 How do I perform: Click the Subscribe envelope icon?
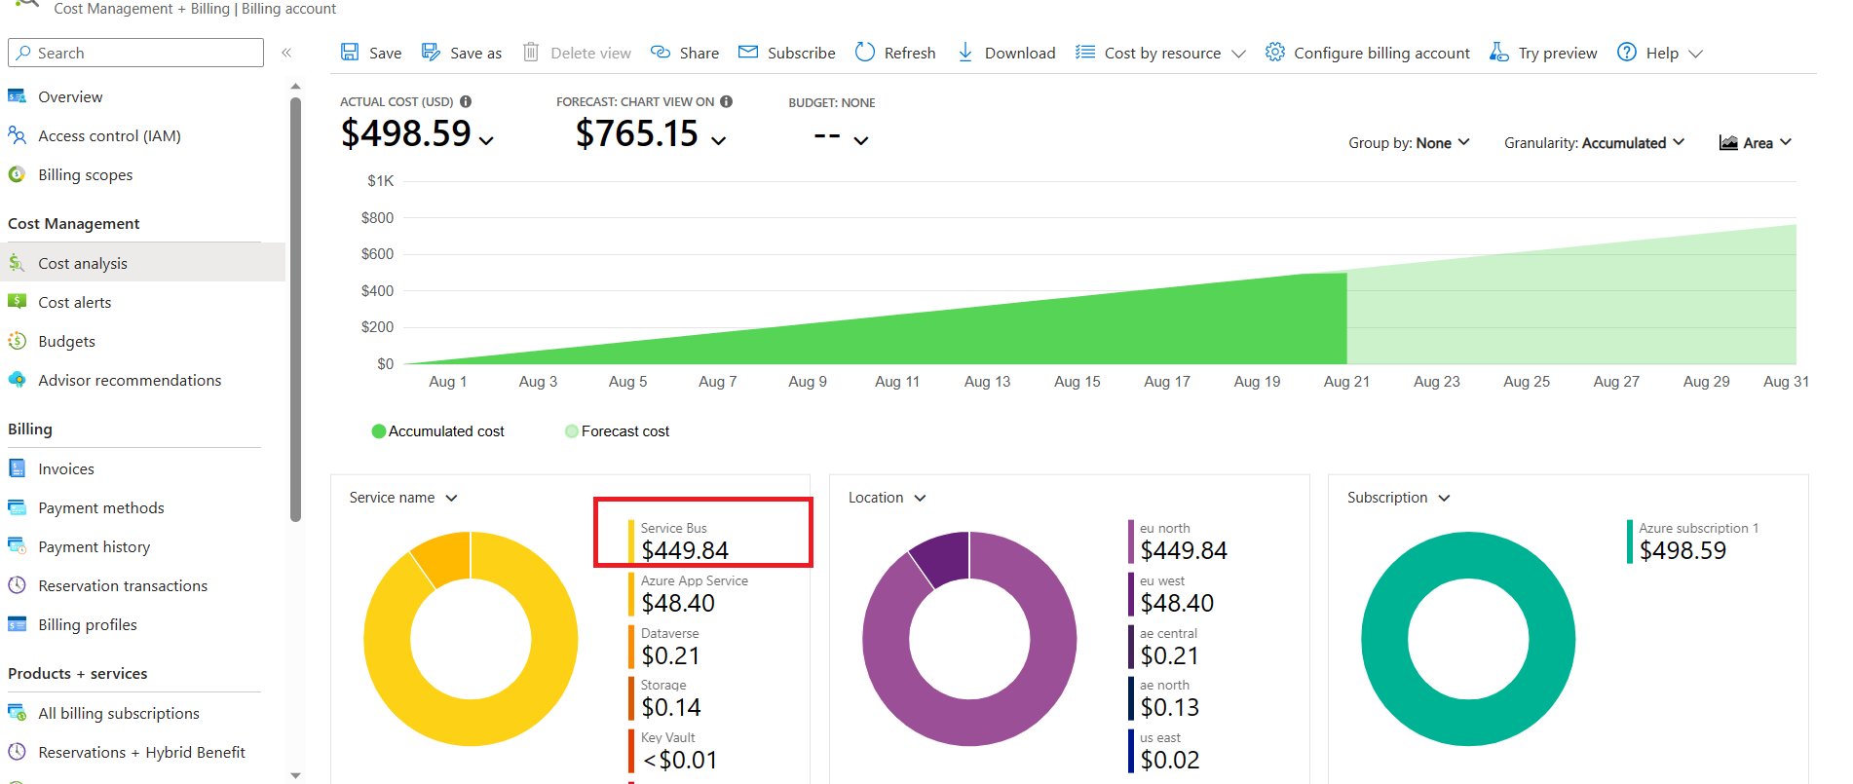coord(748,52)
